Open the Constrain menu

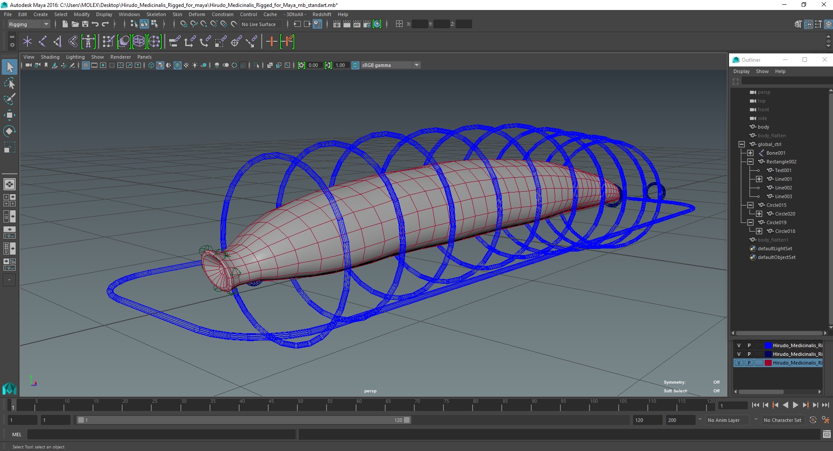click(x=223, y=14)
